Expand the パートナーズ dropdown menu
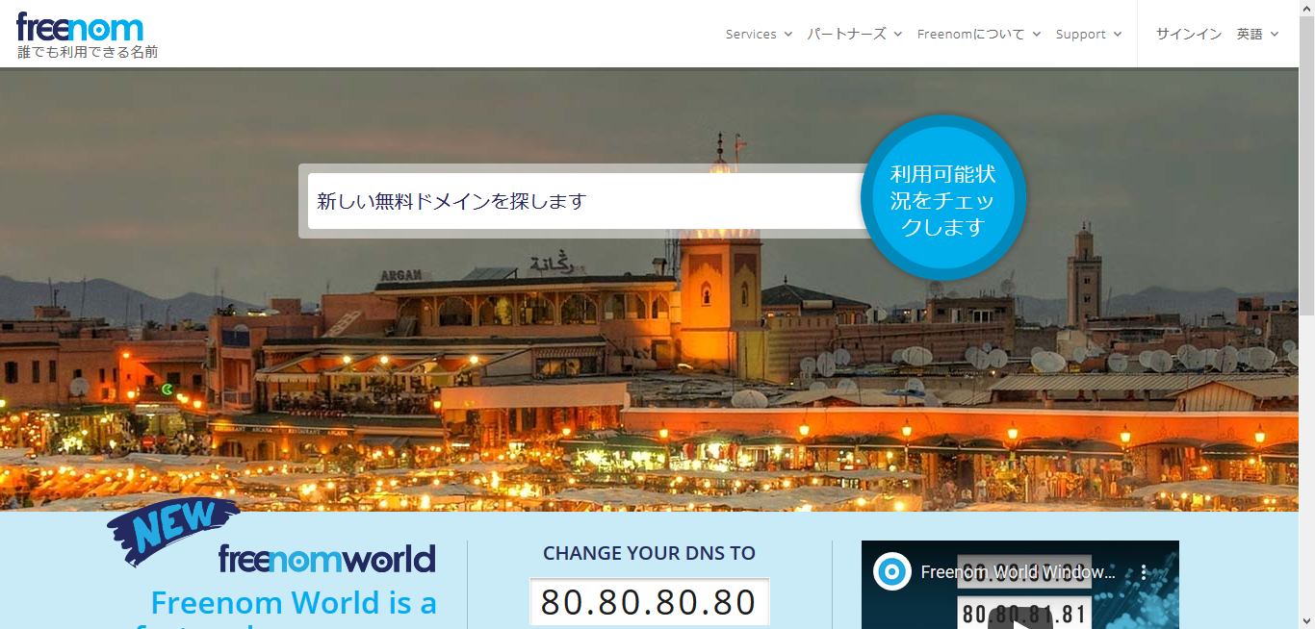 [854, 34]
